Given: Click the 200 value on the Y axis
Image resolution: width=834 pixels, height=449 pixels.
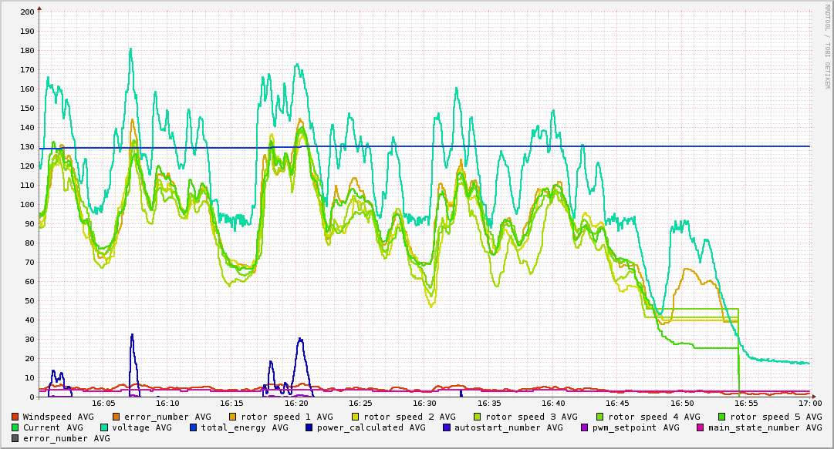Looking at the screenshot, I should (26, 12).
